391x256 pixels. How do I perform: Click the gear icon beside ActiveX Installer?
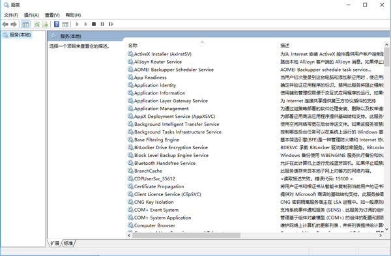tap(130, 54)
